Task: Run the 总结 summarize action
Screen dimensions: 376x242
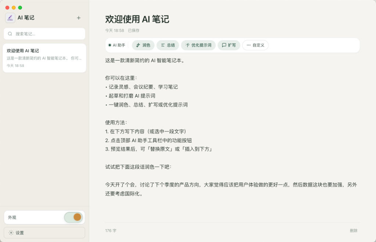Action: point(167,45)
